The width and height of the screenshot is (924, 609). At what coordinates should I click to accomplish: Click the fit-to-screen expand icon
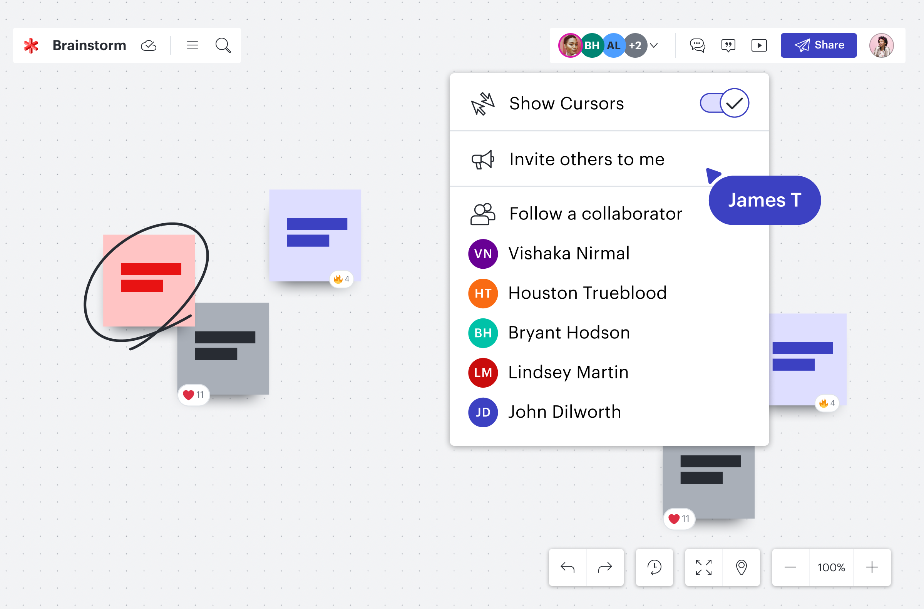point(704,567)
